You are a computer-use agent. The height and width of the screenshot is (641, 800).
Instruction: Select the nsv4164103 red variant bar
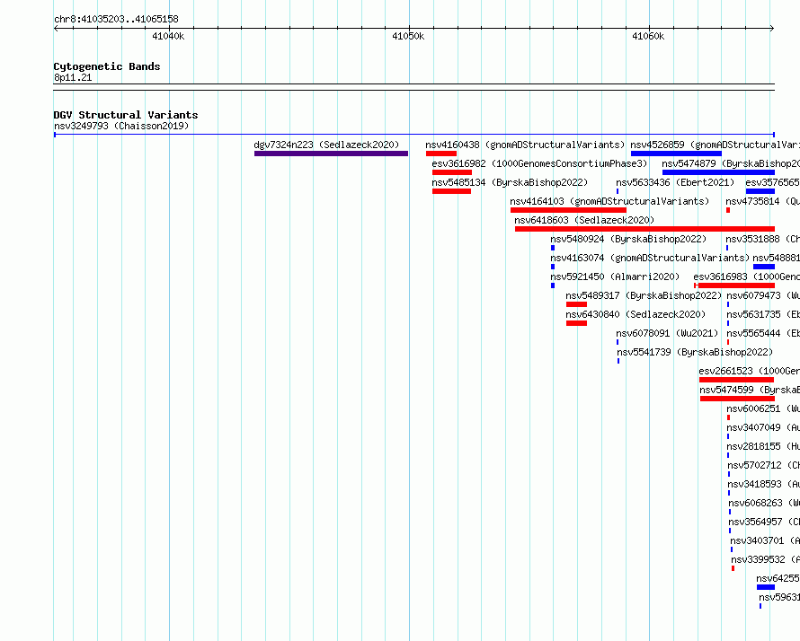(x=568, y=210)
